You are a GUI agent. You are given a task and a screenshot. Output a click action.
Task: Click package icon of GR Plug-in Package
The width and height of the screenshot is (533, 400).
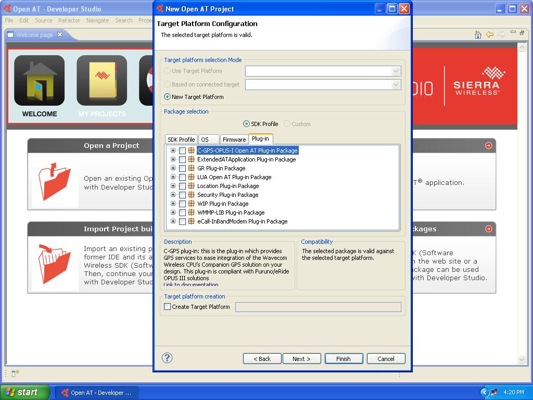coord(192,168)
